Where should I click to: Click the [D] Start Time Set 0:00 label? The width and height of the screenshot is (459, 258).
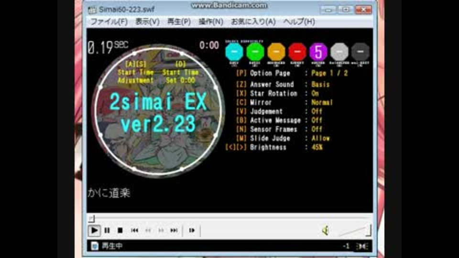(x=181, y=72)
